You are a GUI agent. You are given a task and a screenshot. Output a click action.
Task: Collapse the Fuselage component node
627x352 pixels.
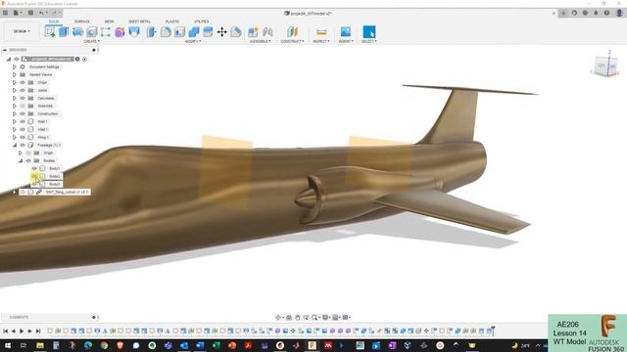tap(15, 145)
